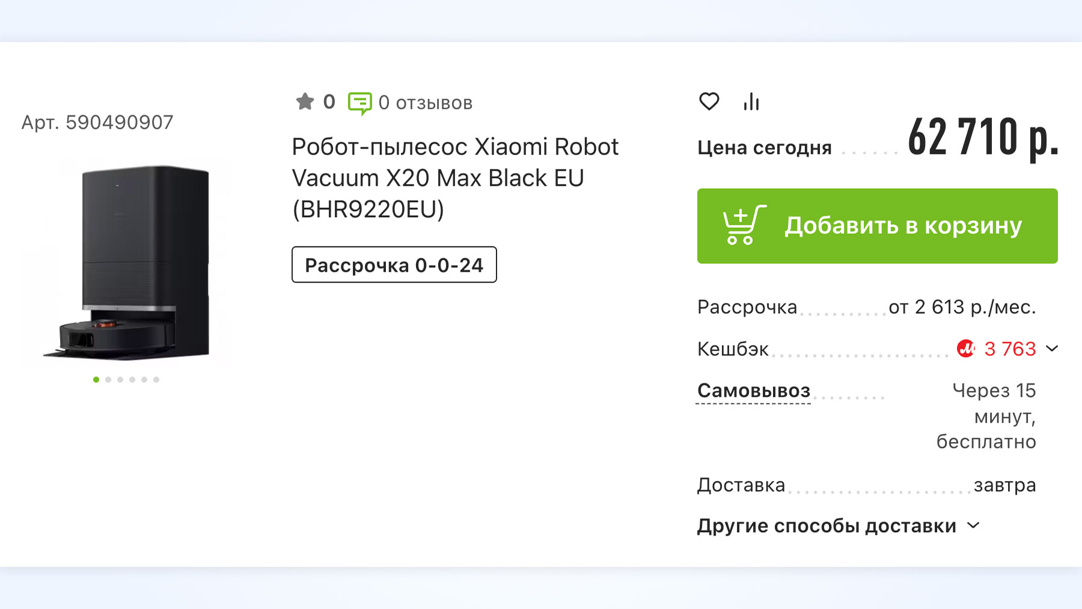Click the compare bar chart icon

[751, 102]
